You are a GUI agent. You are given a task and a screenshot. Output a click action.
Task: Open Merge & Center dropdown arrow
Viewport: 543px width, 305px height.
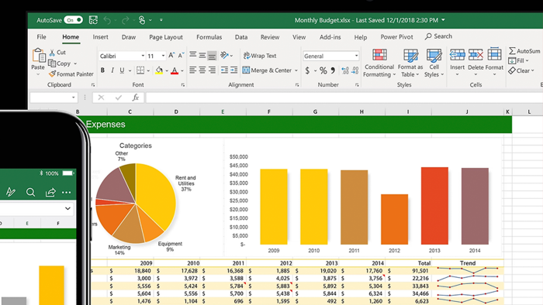coord(296,70)
